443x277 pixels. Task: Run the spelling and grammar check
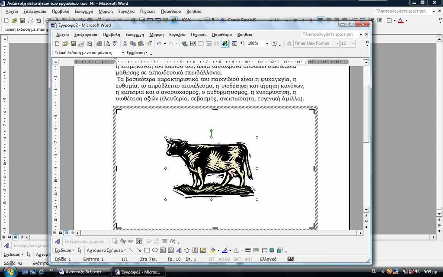(x=115, y=44)
